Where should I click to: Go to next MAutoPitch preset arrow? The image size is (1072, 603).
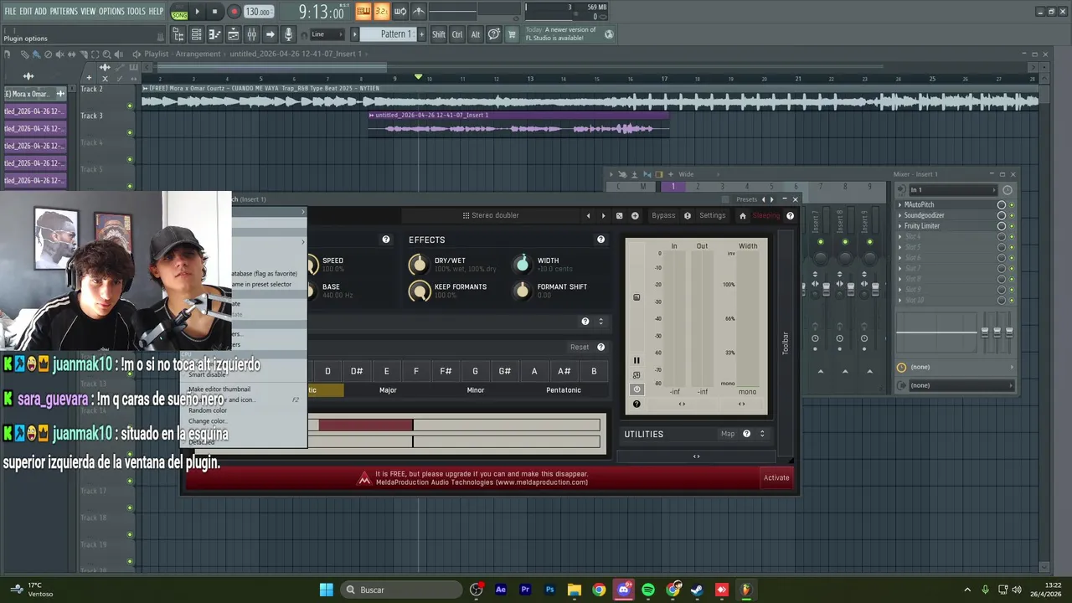603,215
